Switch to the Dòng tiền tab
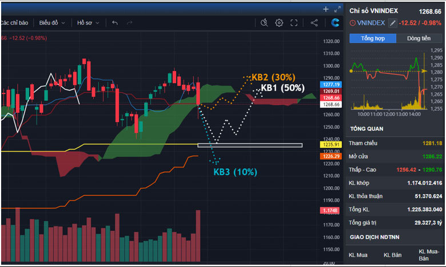Viewport: 446px width, 267px height. pos(419,38)
